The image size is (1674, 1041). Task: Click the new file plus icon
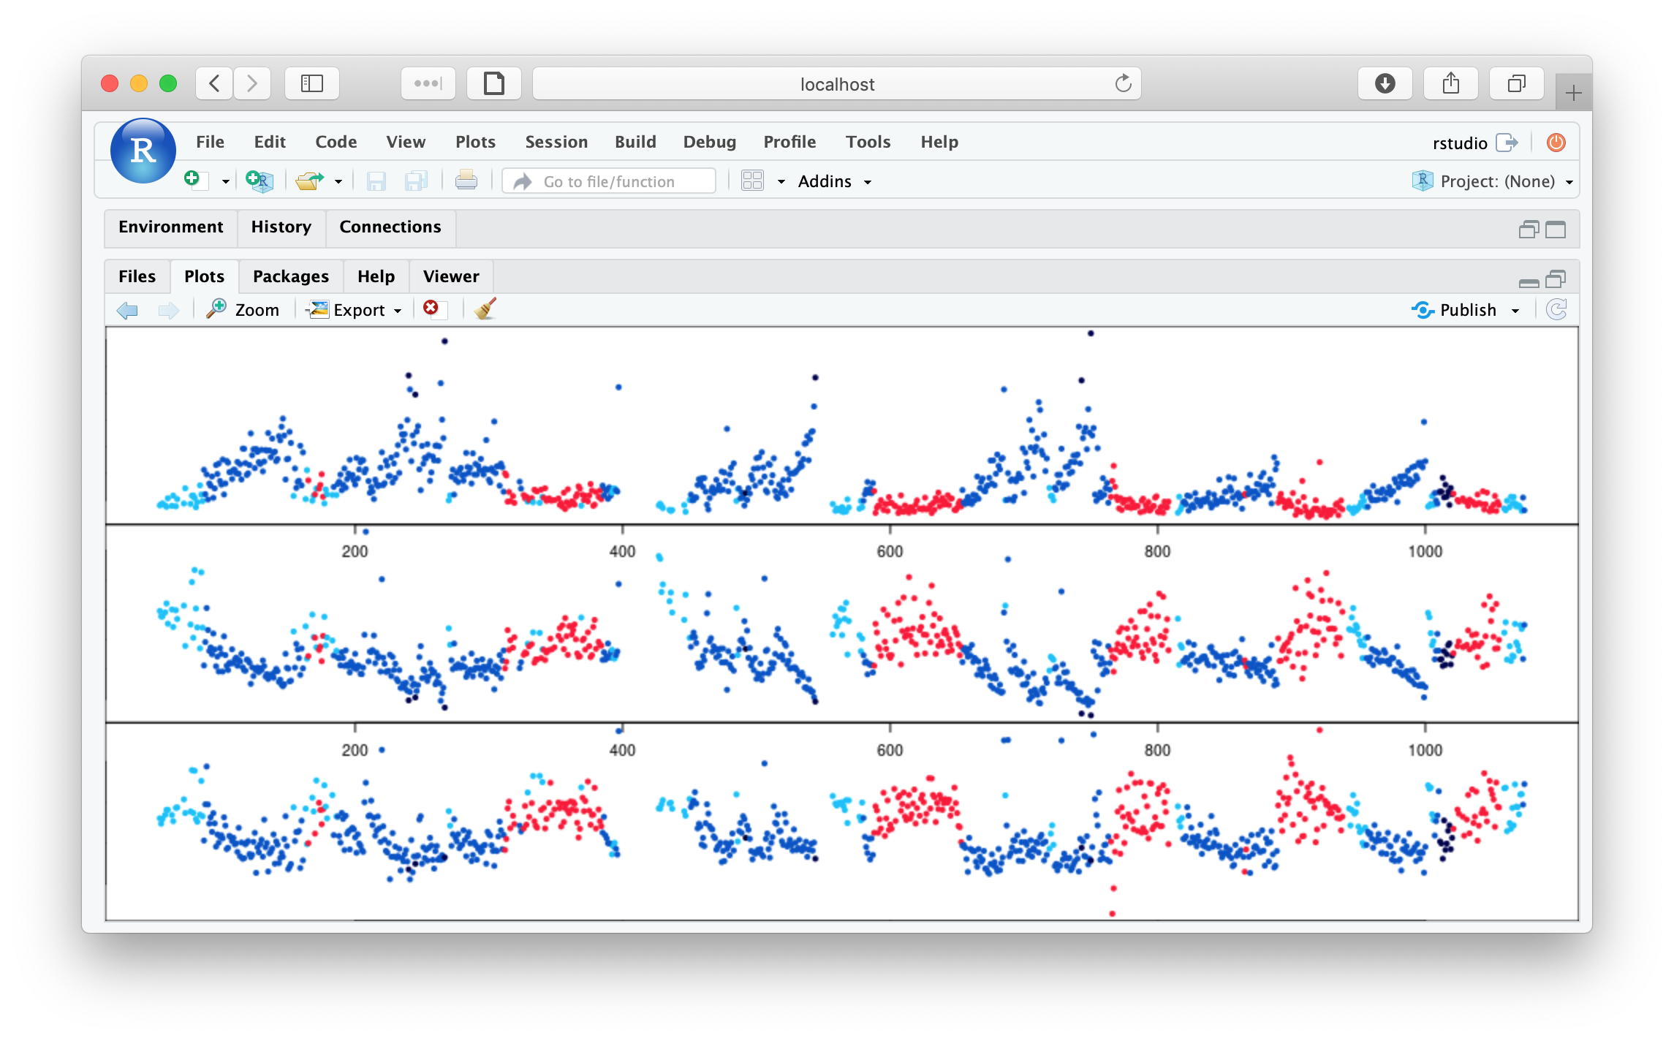[x=194, y=180]
